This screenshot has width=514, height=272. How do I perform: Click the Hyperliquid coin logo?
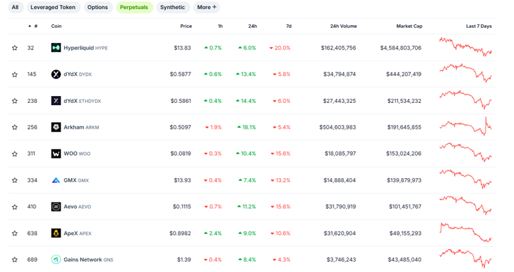(x=56, y=48)
